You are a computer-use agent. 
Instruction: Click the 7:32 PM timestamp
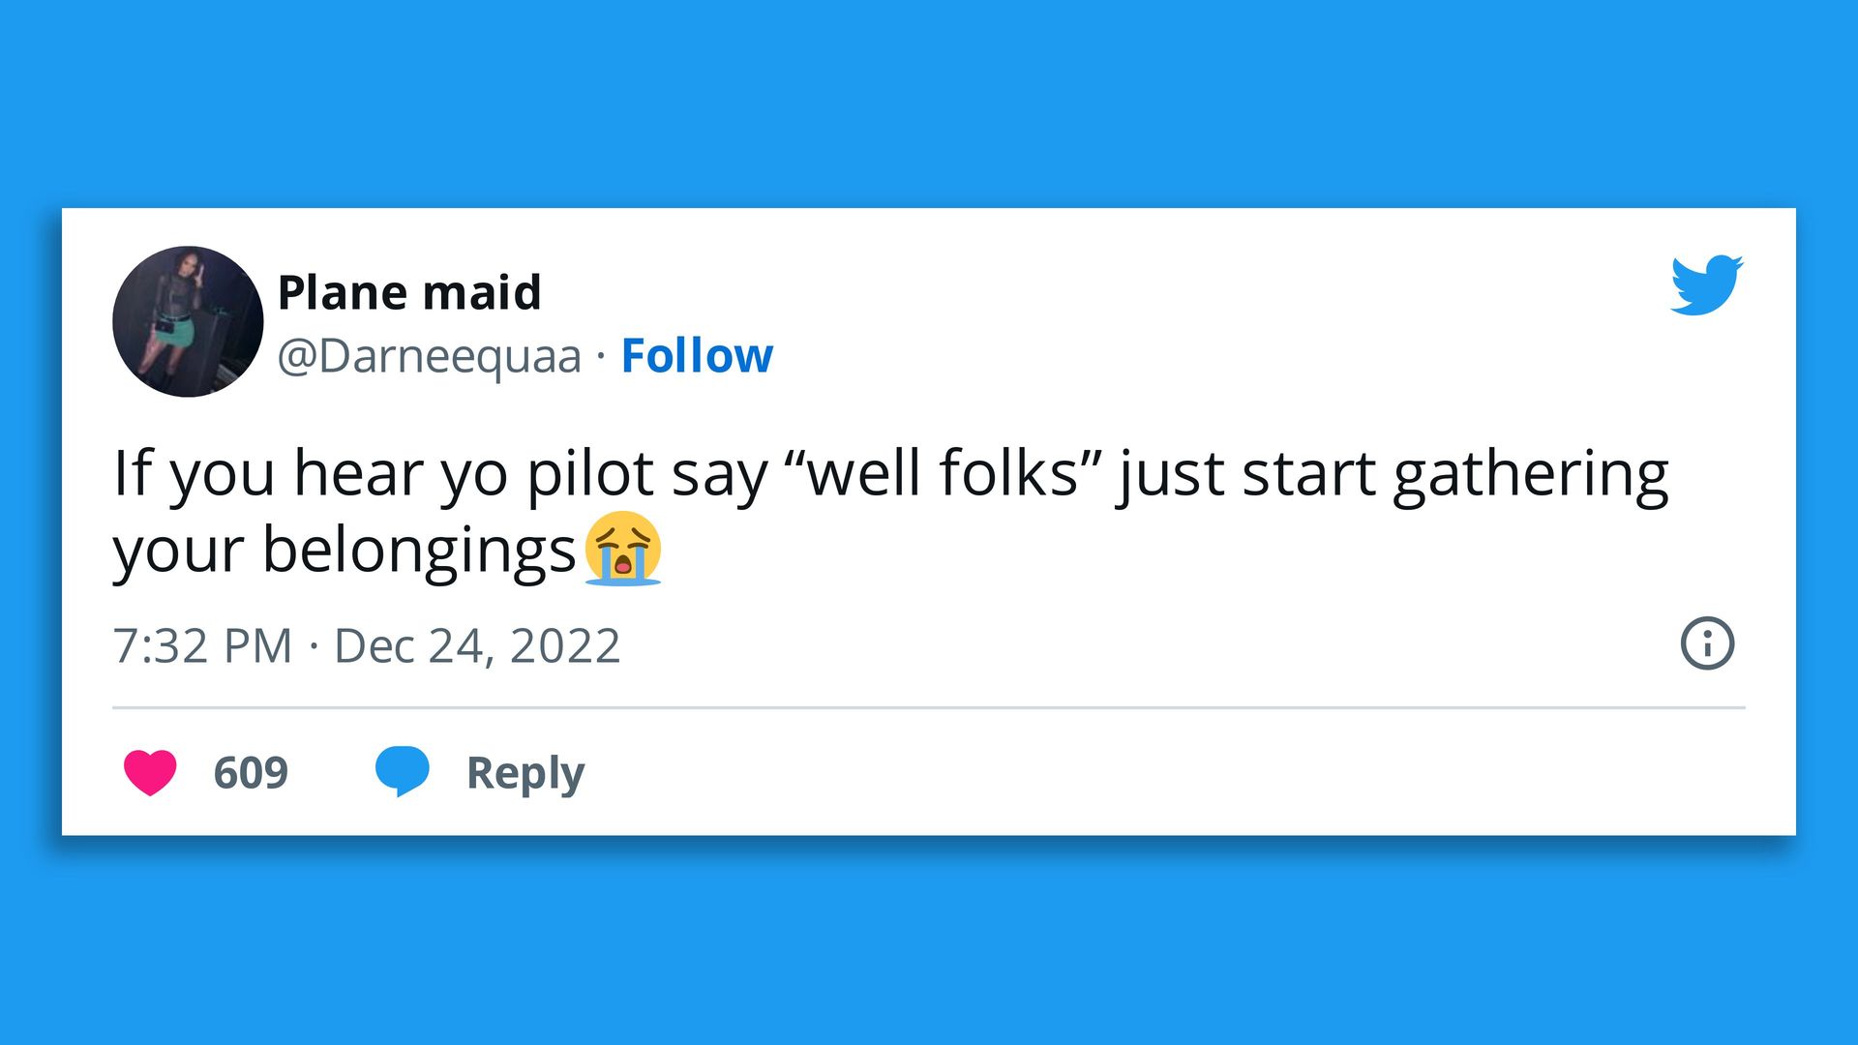(202, 645)
